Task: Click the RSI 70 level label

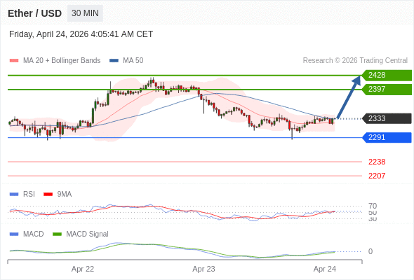Action: 373,206
